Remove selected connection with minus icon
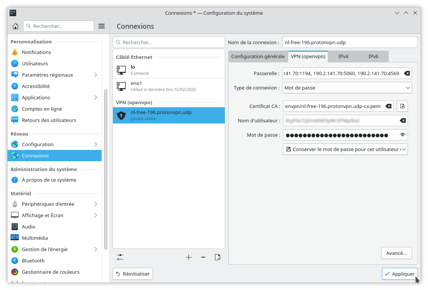This screenshot has width=428, height=290. pos(203,257)
